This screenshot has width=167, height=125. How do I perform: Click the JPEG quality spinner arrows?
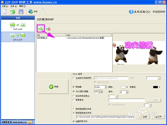click(x=99, y=91)
